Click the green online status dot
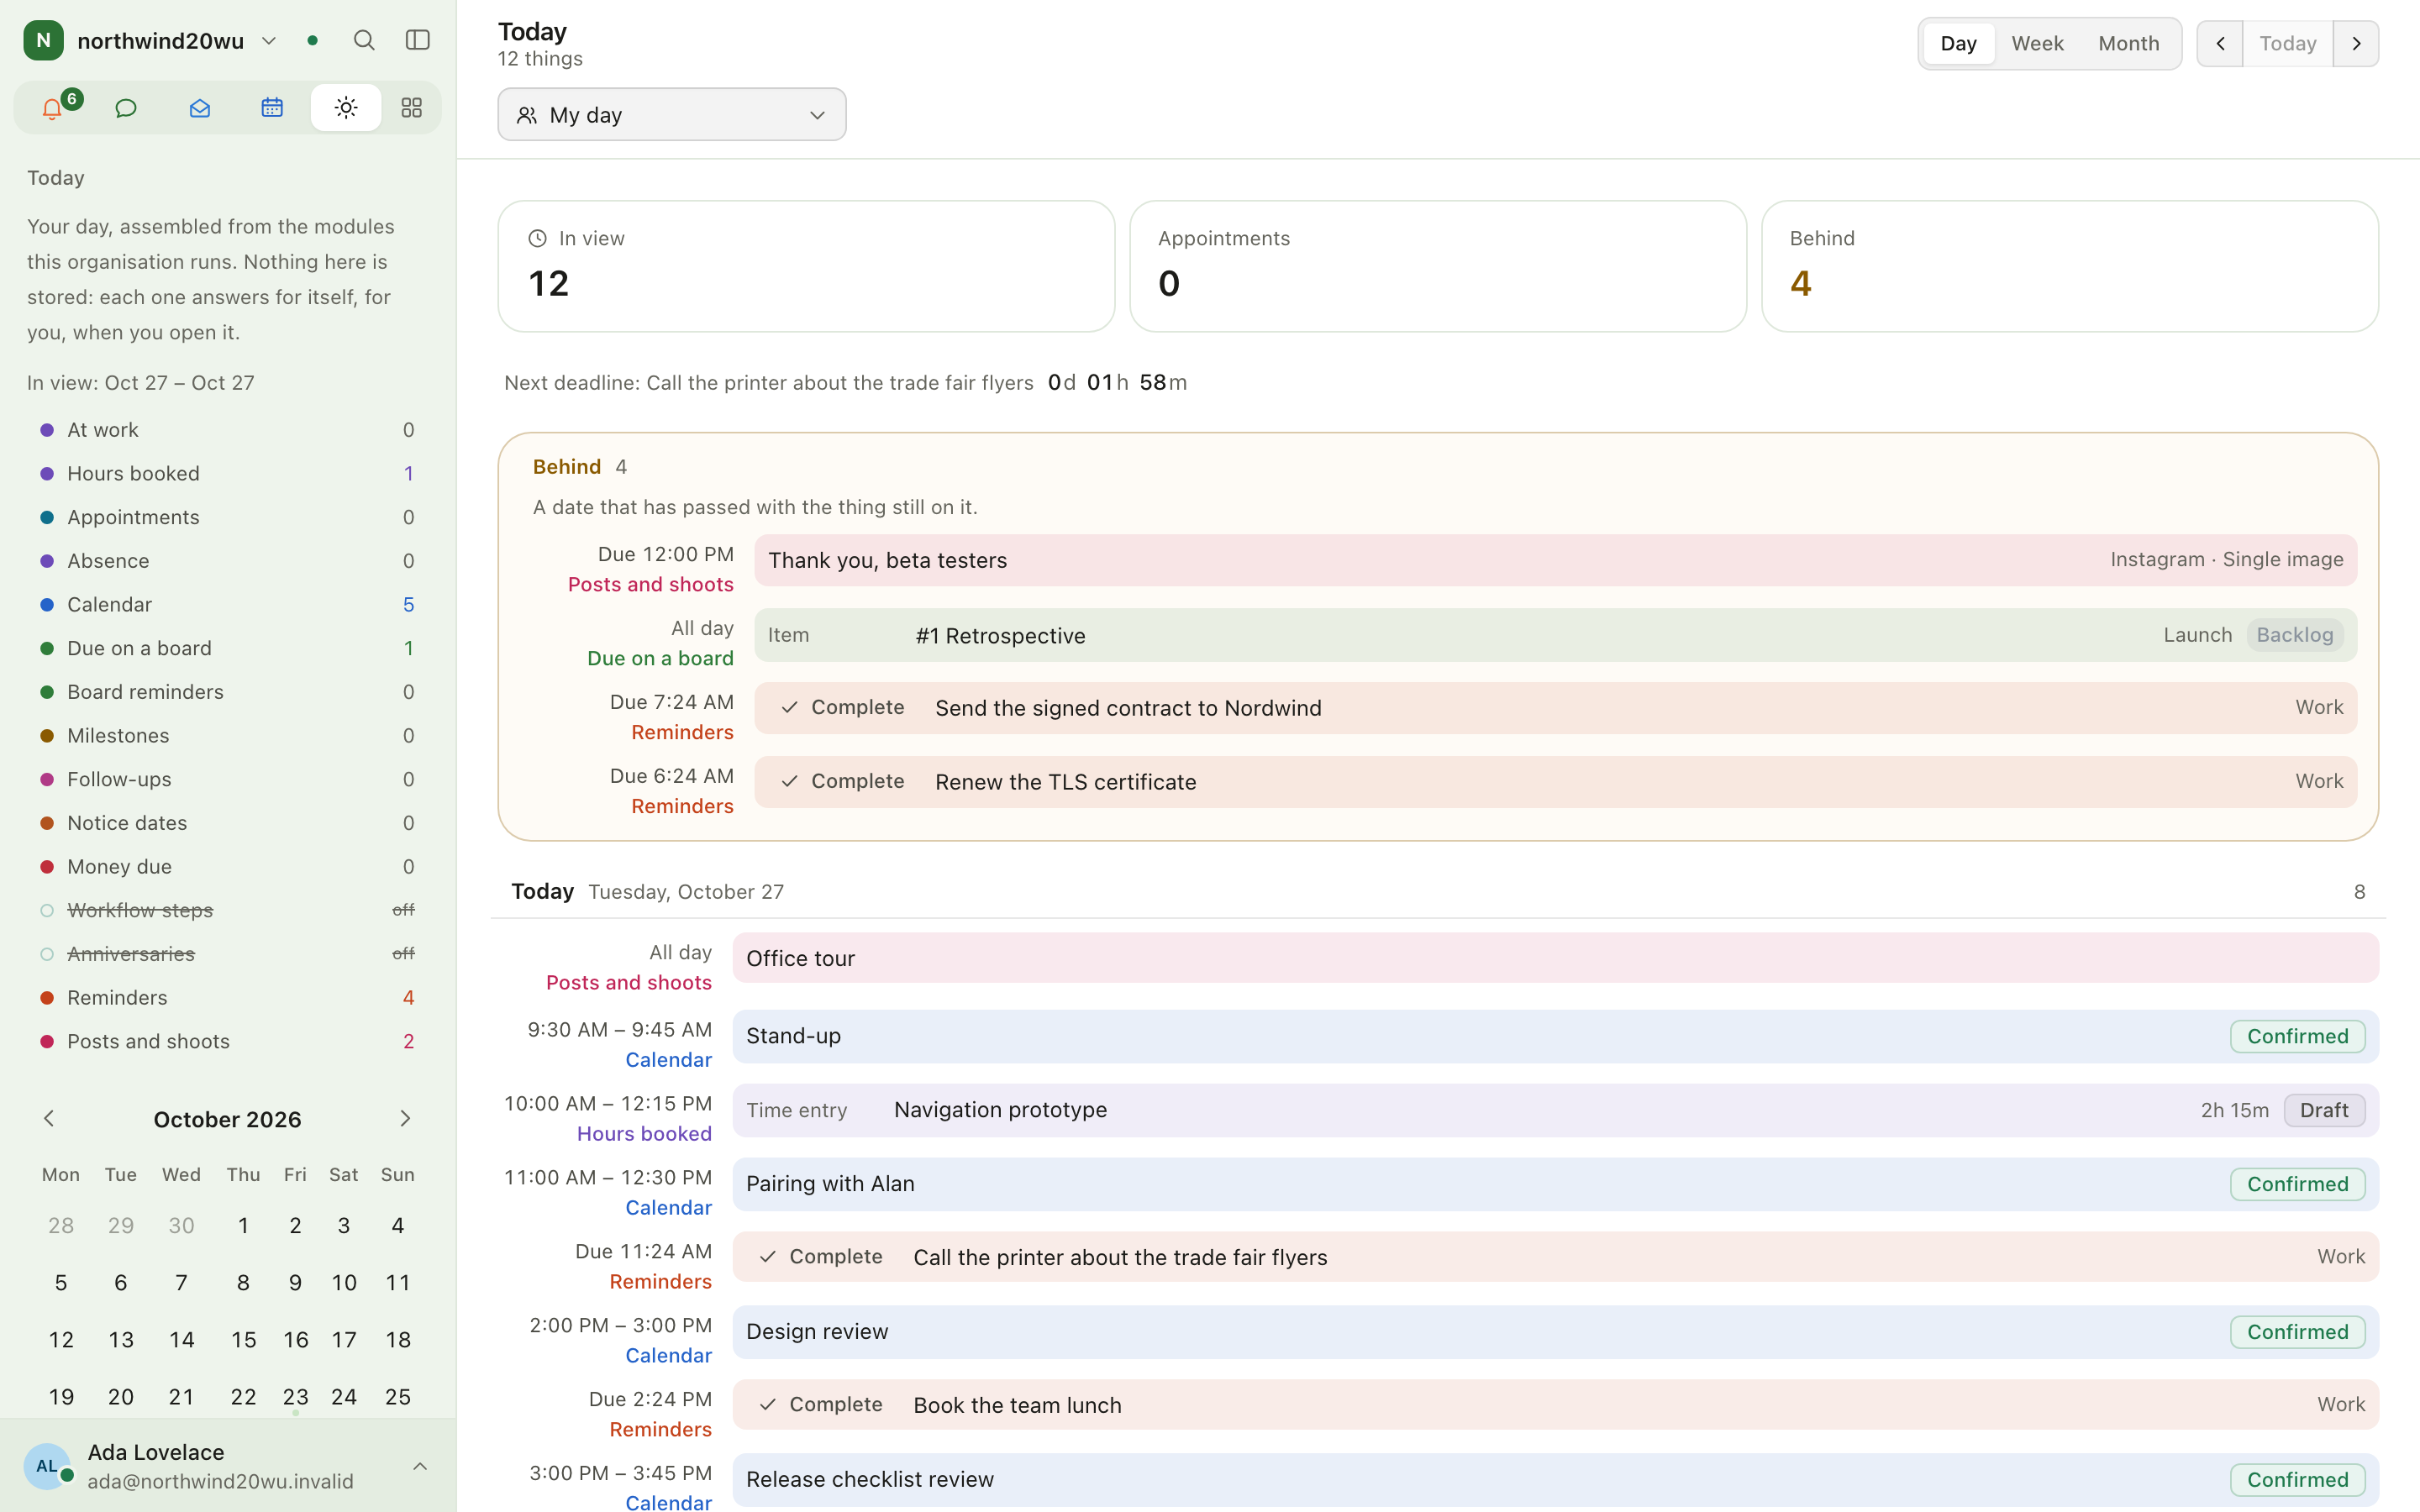The height and width of the screenshot is (1512, 2420). pos(313,40)
